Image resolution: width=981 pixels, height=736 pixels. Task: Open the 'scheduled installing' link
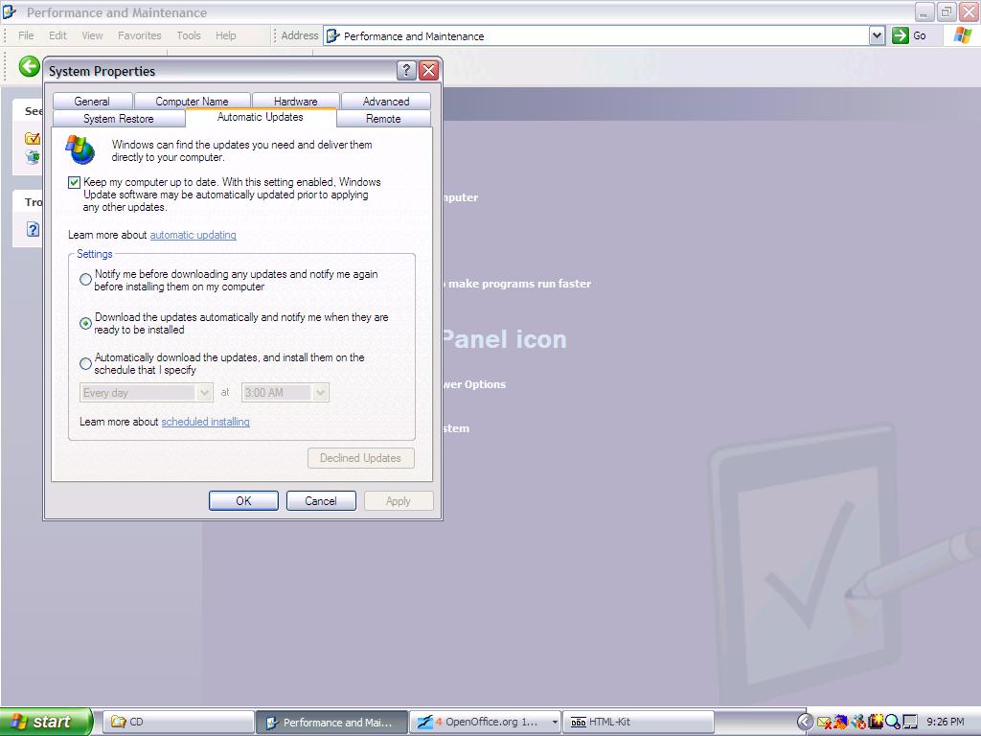(x=205, y=422)
